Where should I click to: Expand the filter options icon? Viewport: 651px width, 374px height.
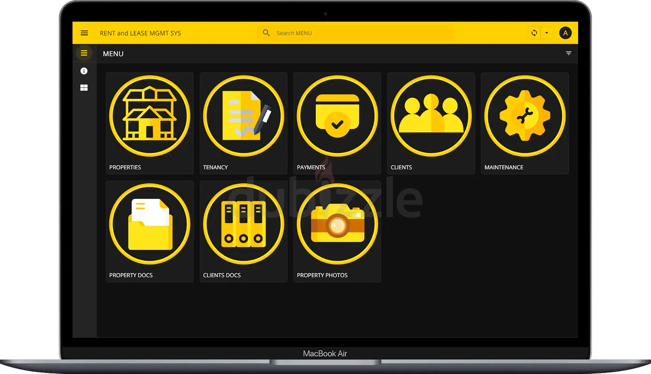pos(569,53)
